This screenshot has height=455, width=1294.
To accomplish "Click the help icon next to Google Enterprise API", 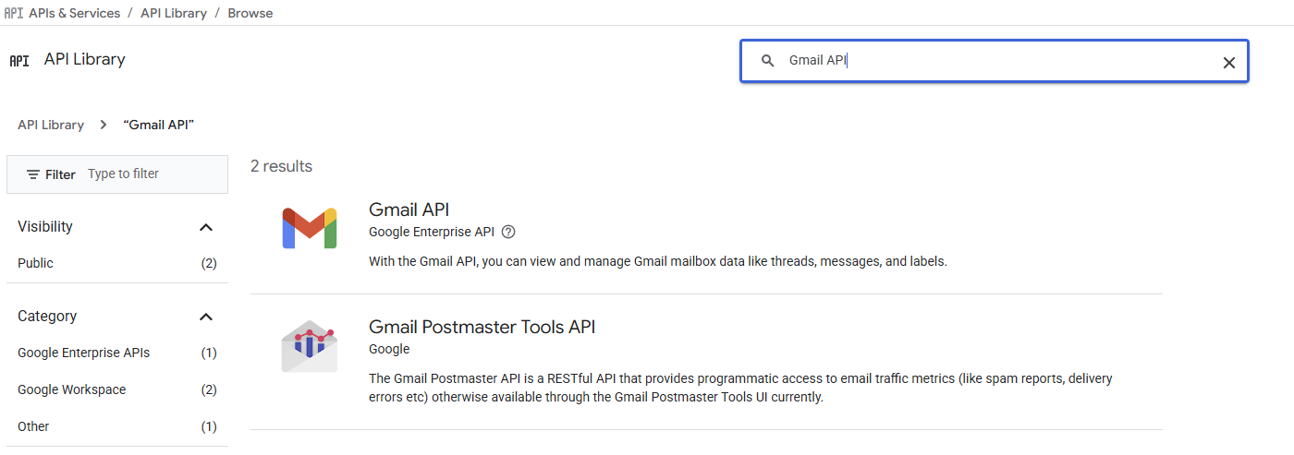I will point(508,232).
